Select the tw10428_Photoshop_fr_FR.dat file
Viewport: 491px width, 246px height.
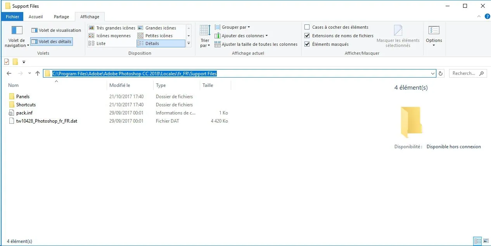47,121
